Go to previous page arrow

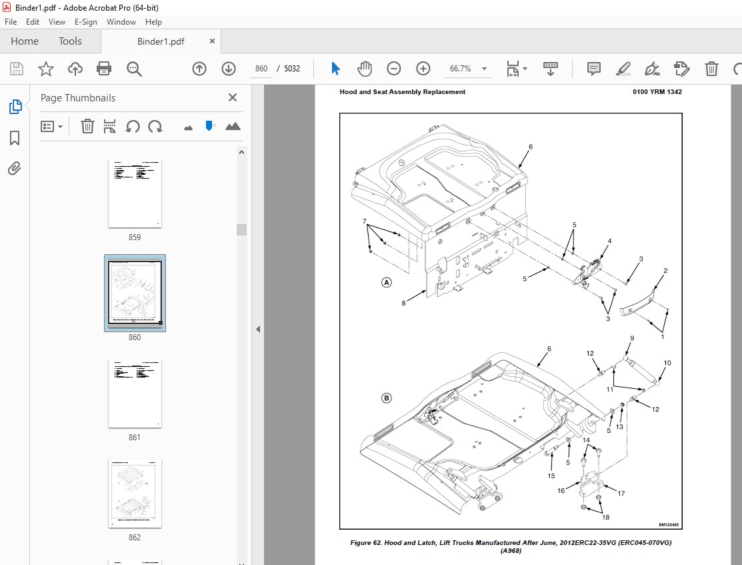tap(199, 69)
